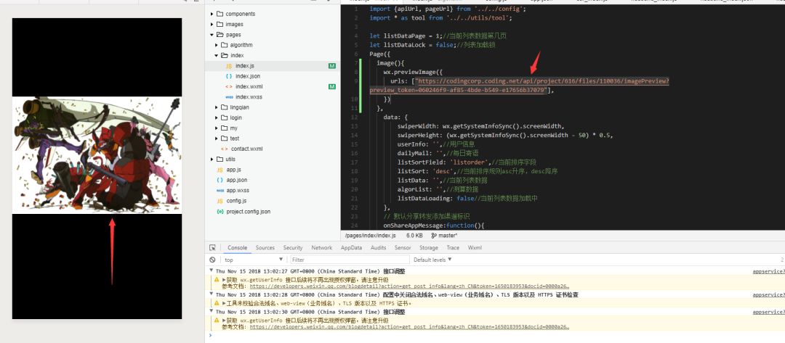Switch to the Sensor tab
Image resolution: width=785 pixels, height=343 pixels.
pos(403,247)
